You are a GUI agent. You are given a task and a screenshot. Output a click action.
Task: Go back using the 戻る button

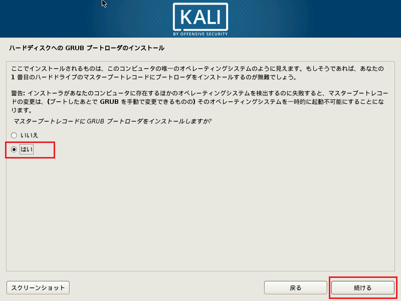click(295, 287)
